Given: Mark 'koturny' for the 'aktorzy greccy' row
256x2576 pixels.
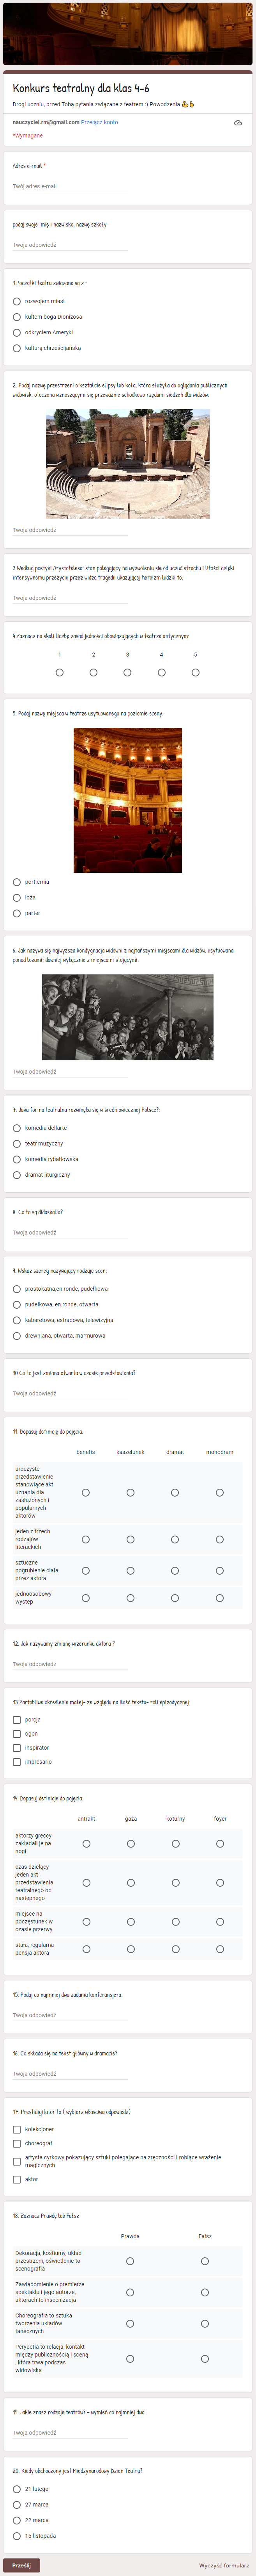Looking at the screenshot, I should [x=175, y=1843].
